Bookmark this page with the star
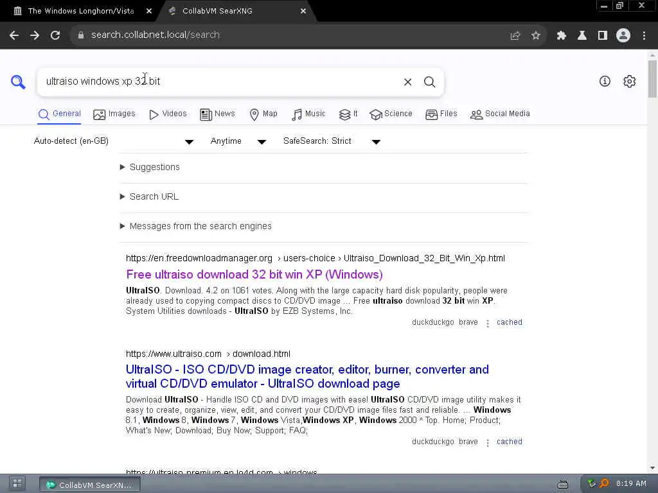The image size is (658, 493). click(535, 36)
